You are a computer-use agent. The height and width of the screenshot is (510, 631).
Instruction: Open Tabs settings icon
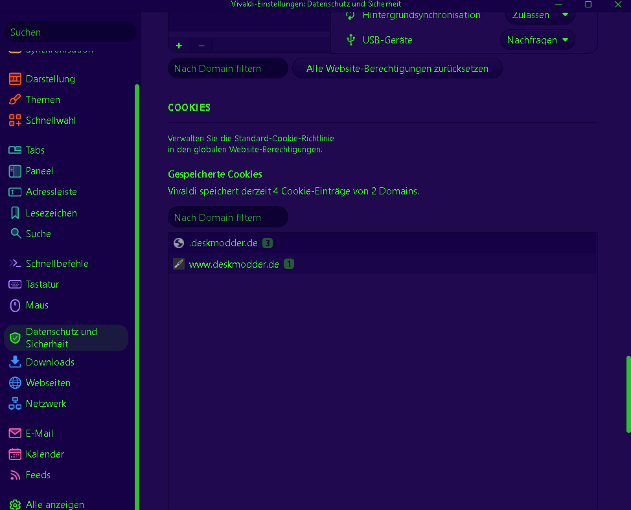point(15,150)
